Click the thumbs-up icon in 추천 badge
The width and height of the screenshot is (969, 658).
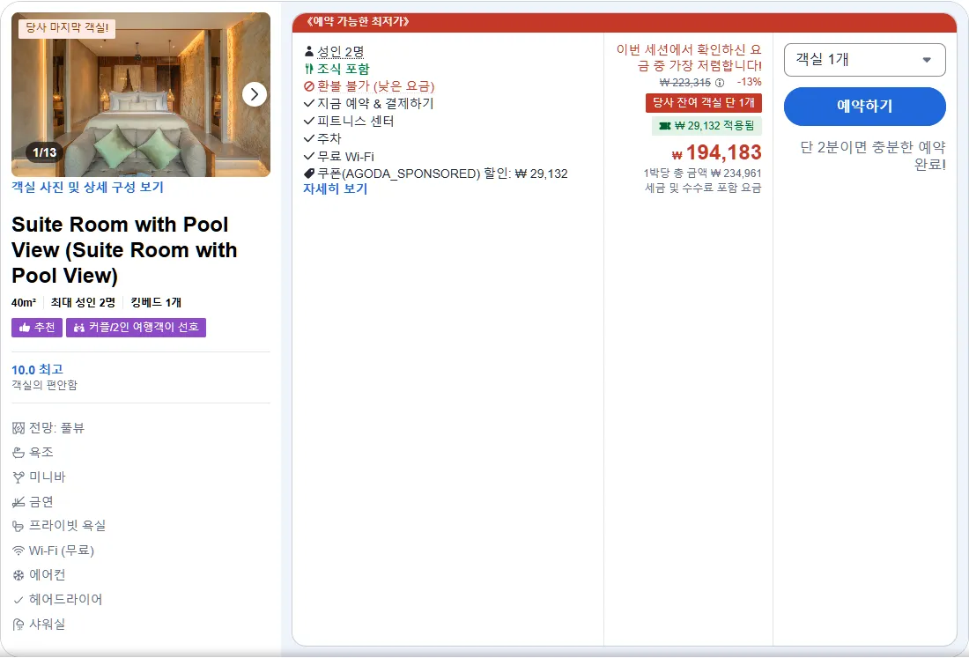(x=25, y=328)
